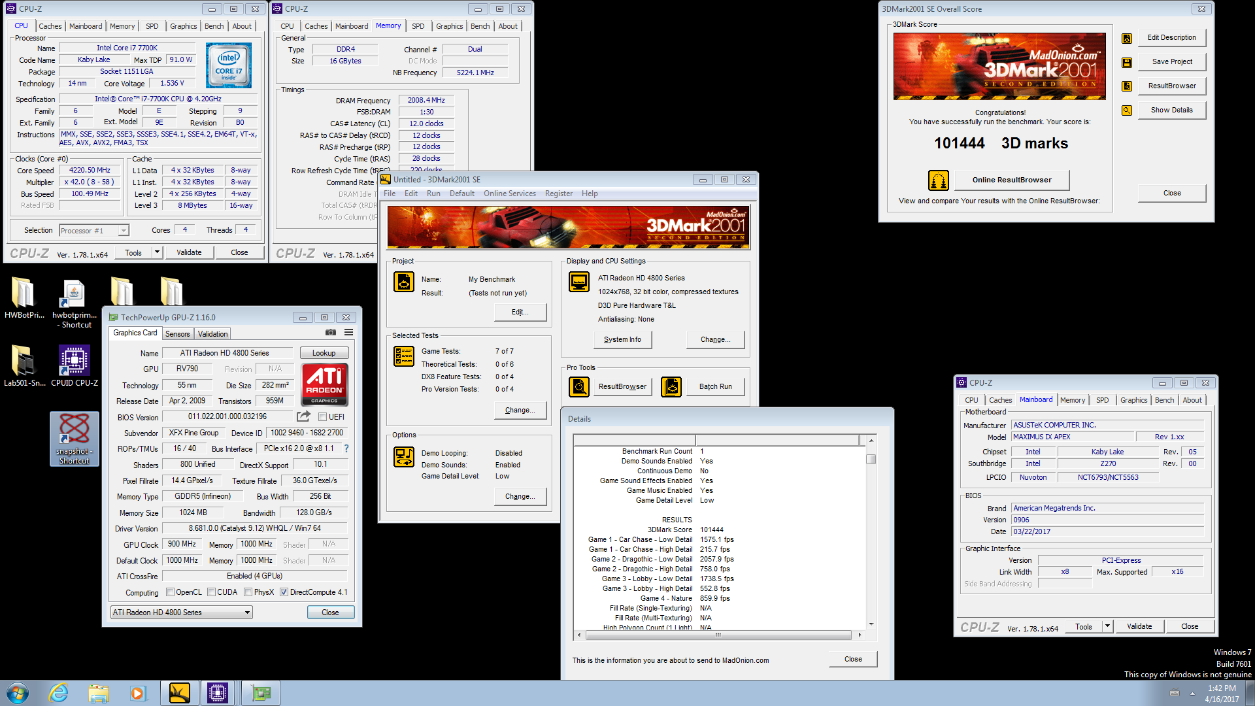Click the Windows Start button
Image resolution: width=1255 pixels, height=706 pixels.
[x=18, y=693]
